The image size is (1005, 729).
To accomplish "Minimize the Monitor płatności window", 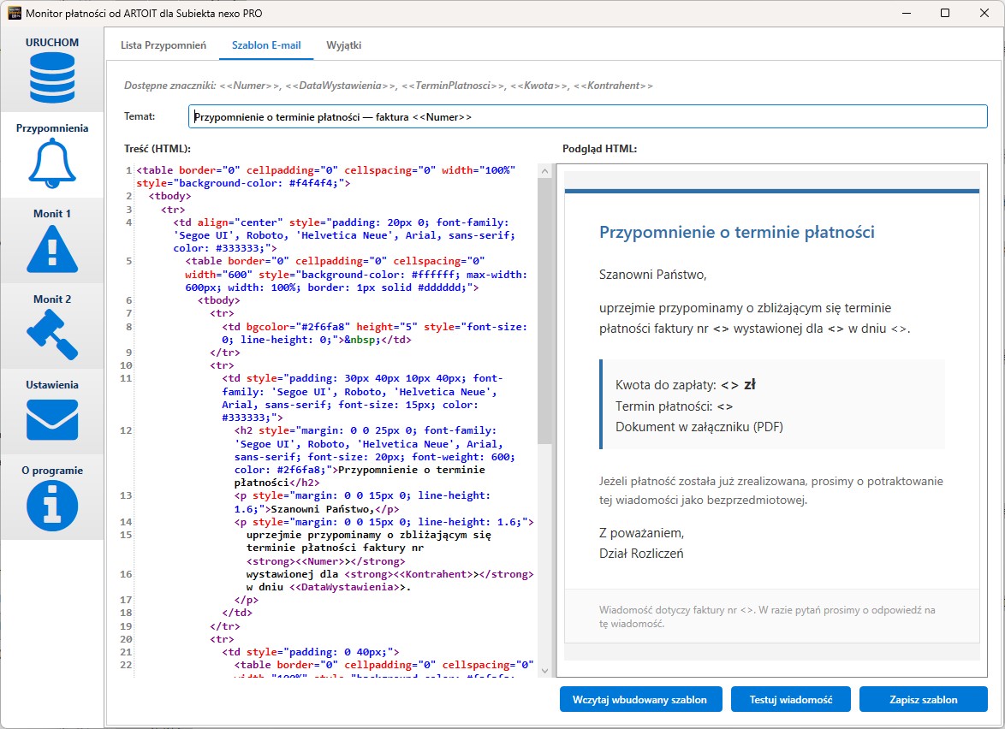I will coord(907,13).
